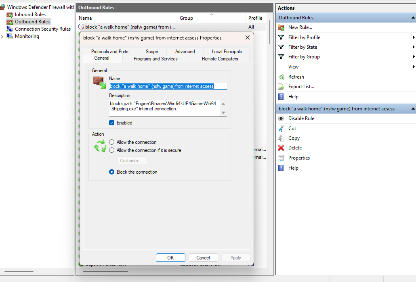
Task: Click the Filter by Group funnel icon
Action: (x=281, y=57)
